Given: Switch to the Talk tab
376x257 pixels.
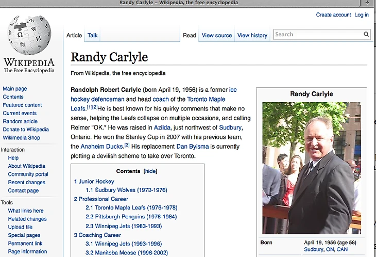Looking at the screenshot, I should coord(92,35).
